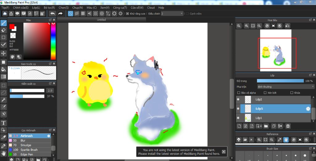316x161 pixels.
Task: Open Airbrush settings gear in brush list
Action: pos(48,136)
